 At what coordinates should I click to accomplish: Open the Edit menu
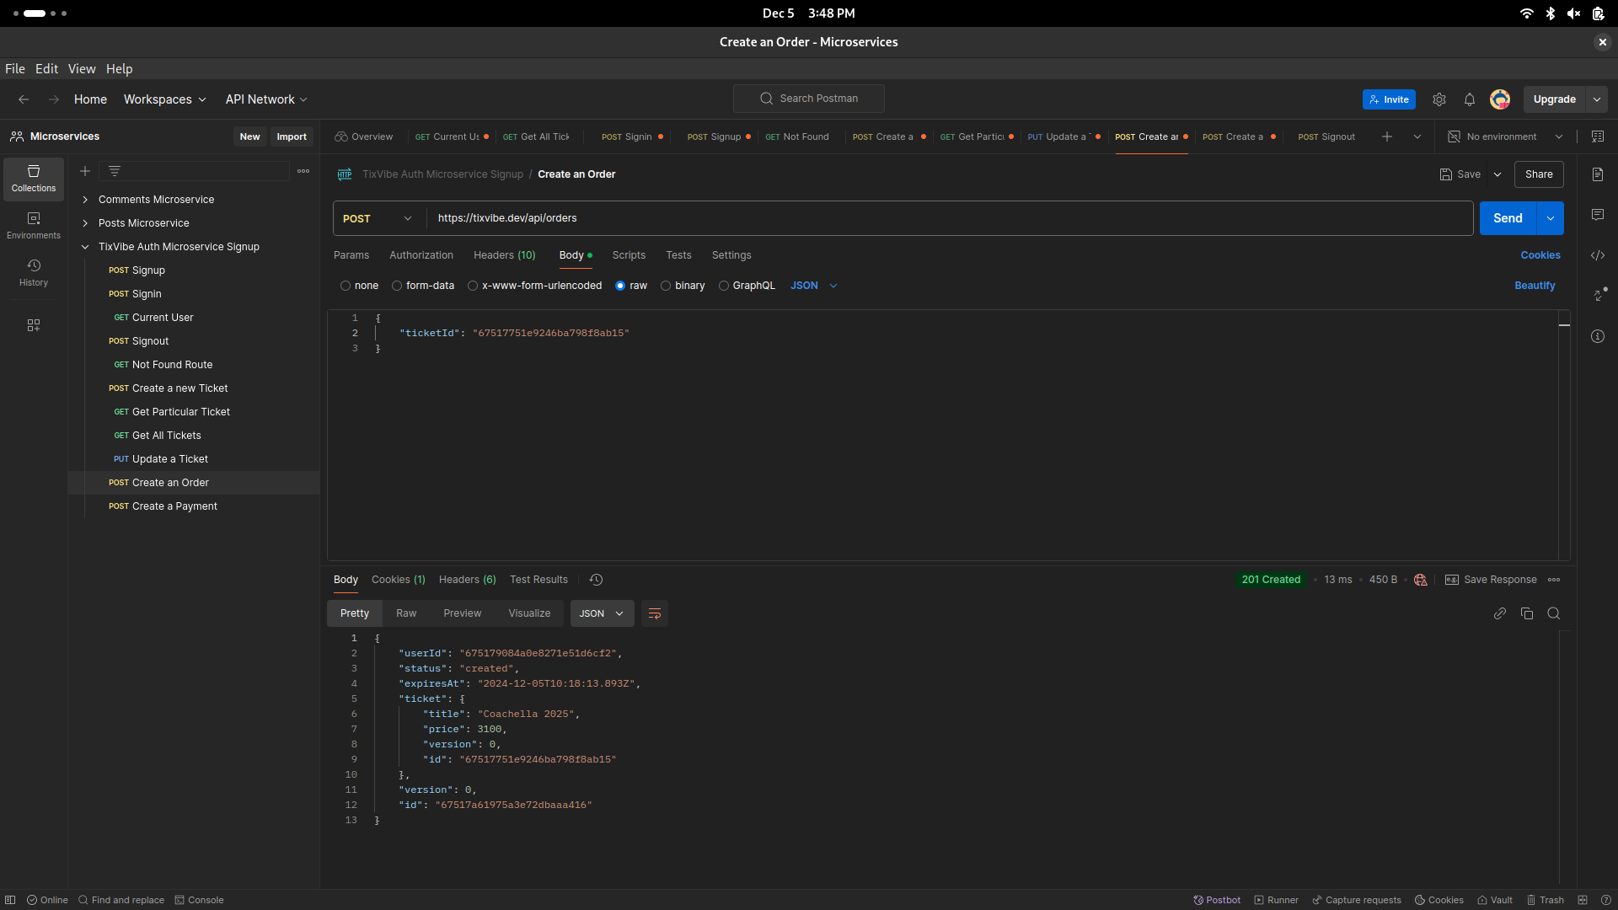(x=46, y=69)
